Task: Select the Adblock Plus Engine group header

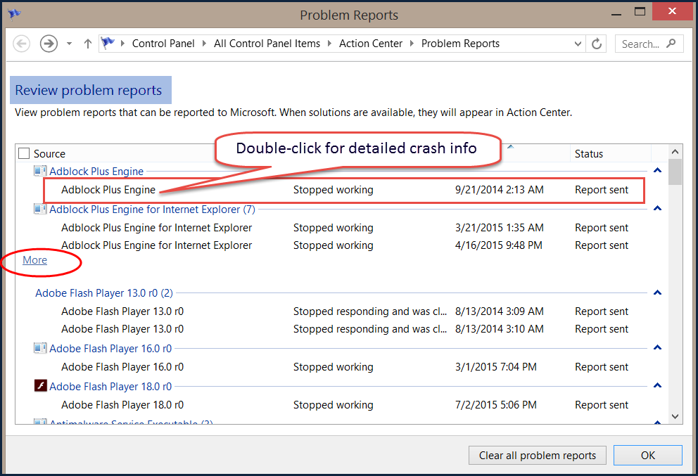Action: click(96, 172)
